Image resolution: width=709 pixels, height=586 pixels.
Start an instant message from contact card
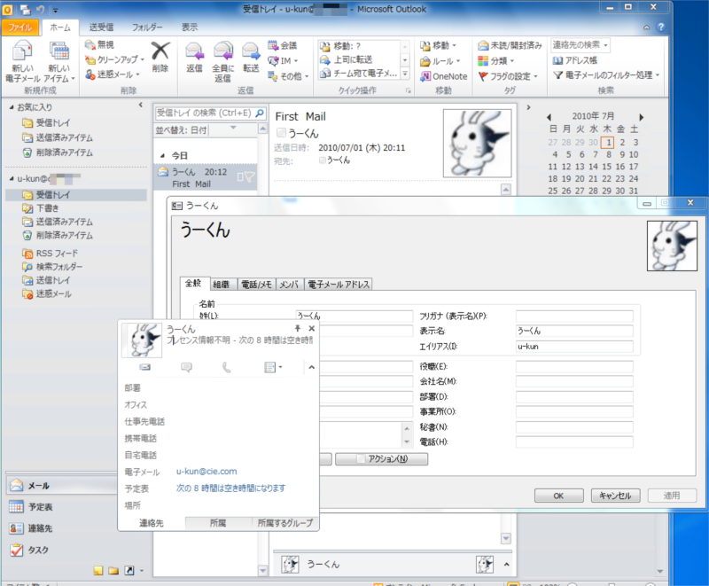coord(186,367)
